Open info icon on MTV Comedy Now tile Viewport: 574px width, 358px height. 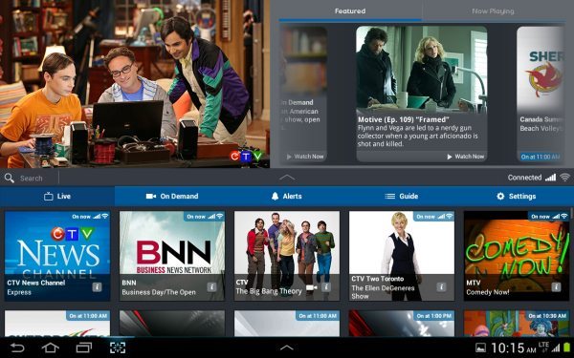coord(556,287)
